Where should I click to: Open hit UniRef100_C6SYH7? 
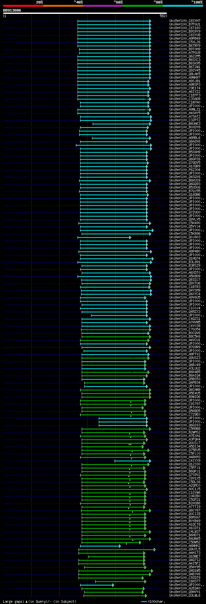coord(185,21)
